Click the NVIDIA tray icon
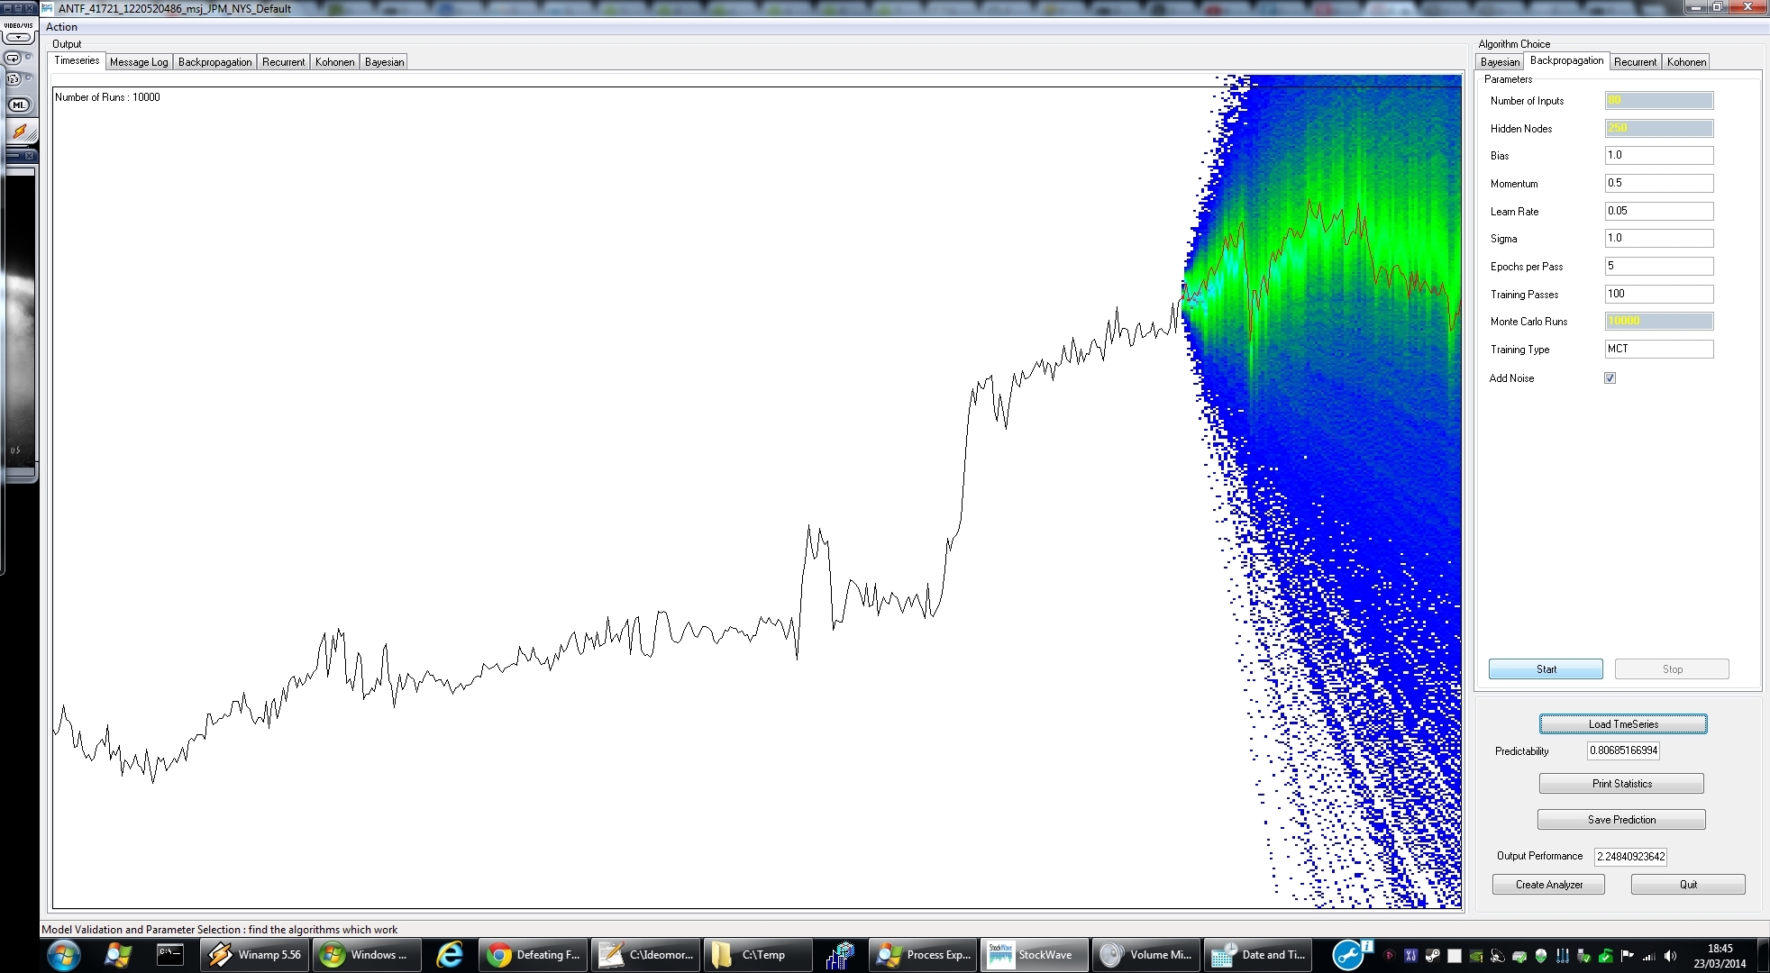The width and height of the screenshot is (1770, 973). [x=1476, y=956]
